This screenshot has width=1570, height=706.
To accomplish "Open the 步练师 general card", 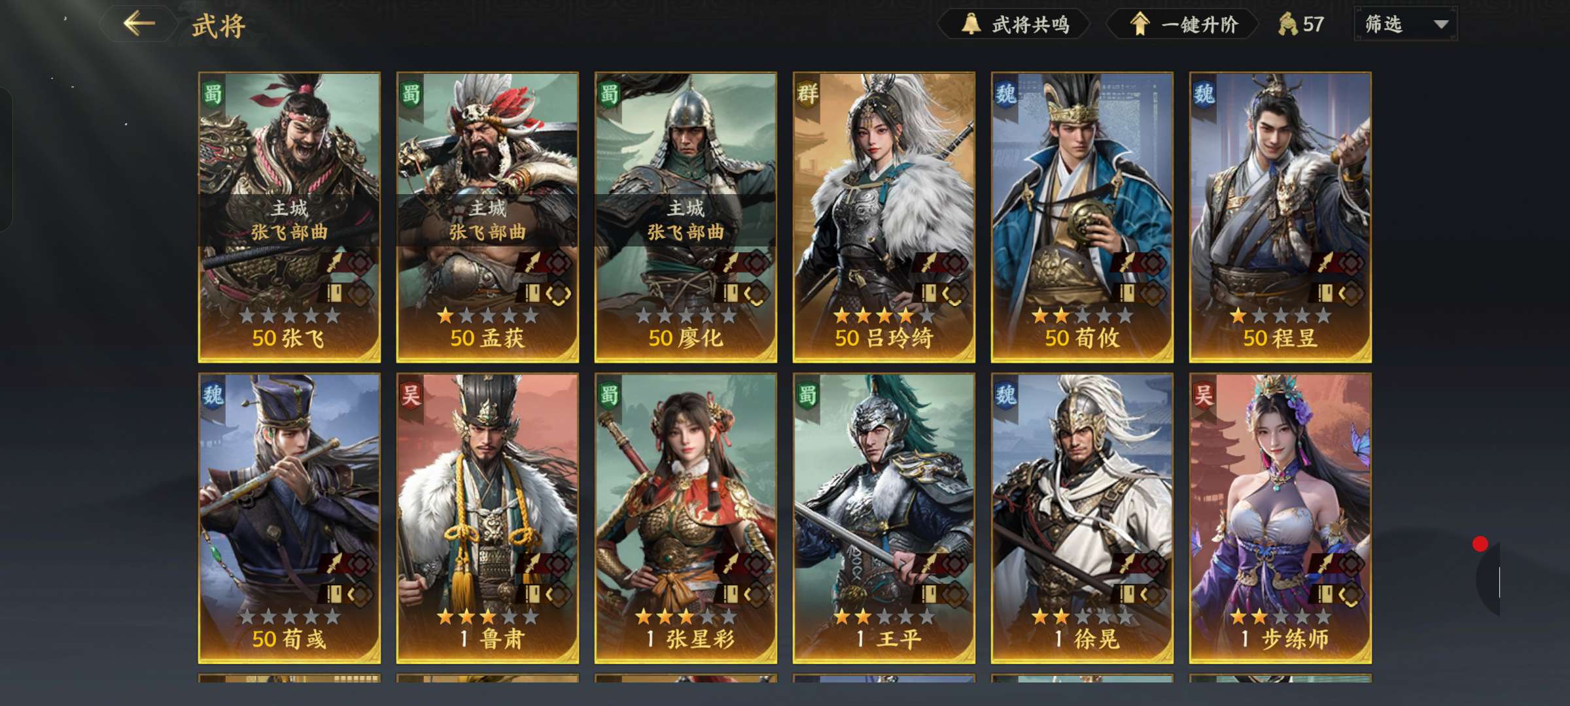I will [x=1280, y=518].
